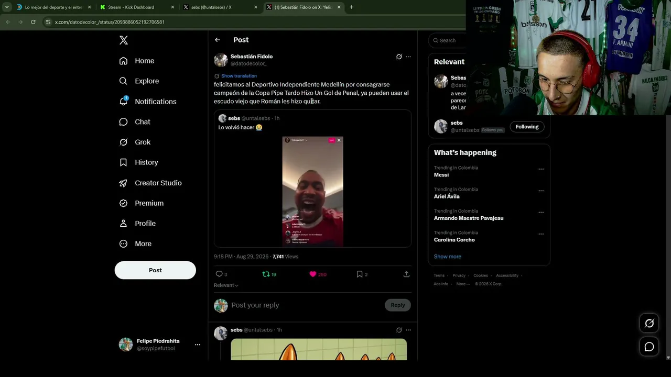Open Premium from the sidebar
This screenshot has width=671, height=377.
[142, 203]
